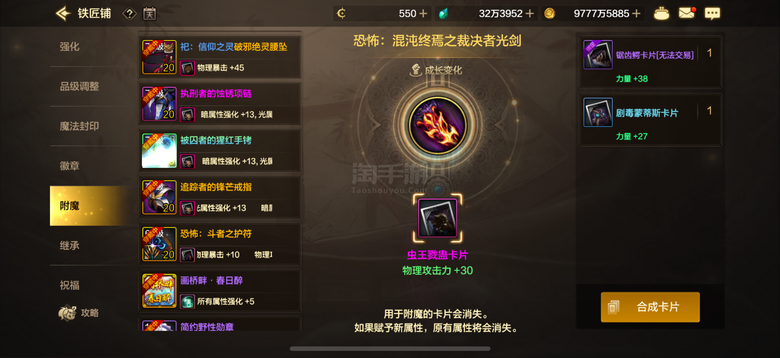Click the 合成卡片 button
The width and height of the screenshot is (780, 358).
(650, 307)
